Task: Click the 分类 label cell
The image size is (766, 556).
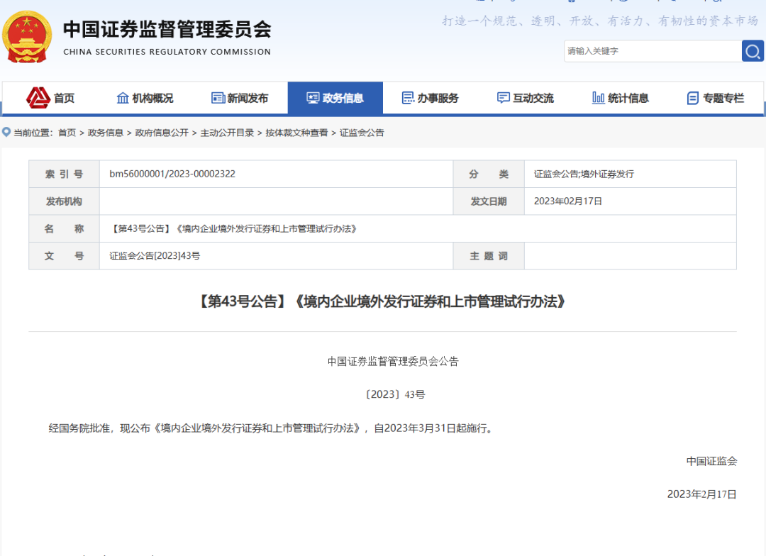Action: (489, 174)
